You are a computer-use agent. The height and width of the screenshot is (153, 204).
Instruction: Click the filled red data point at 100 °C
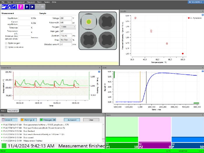coord(183,54)
